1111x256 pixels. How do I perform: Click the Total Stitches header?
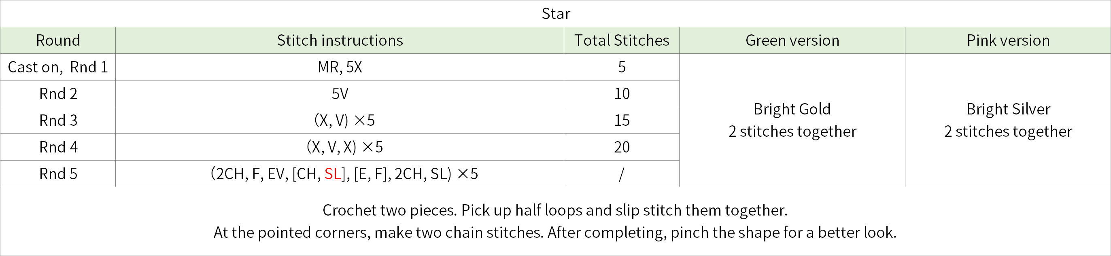tap(622, 40)
